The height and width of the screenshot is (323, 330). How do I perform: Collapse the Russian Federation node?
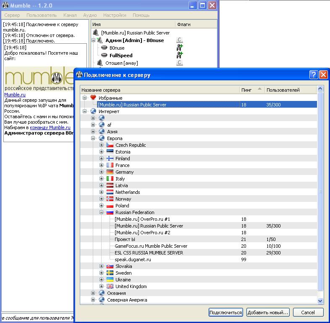[102, 212]
